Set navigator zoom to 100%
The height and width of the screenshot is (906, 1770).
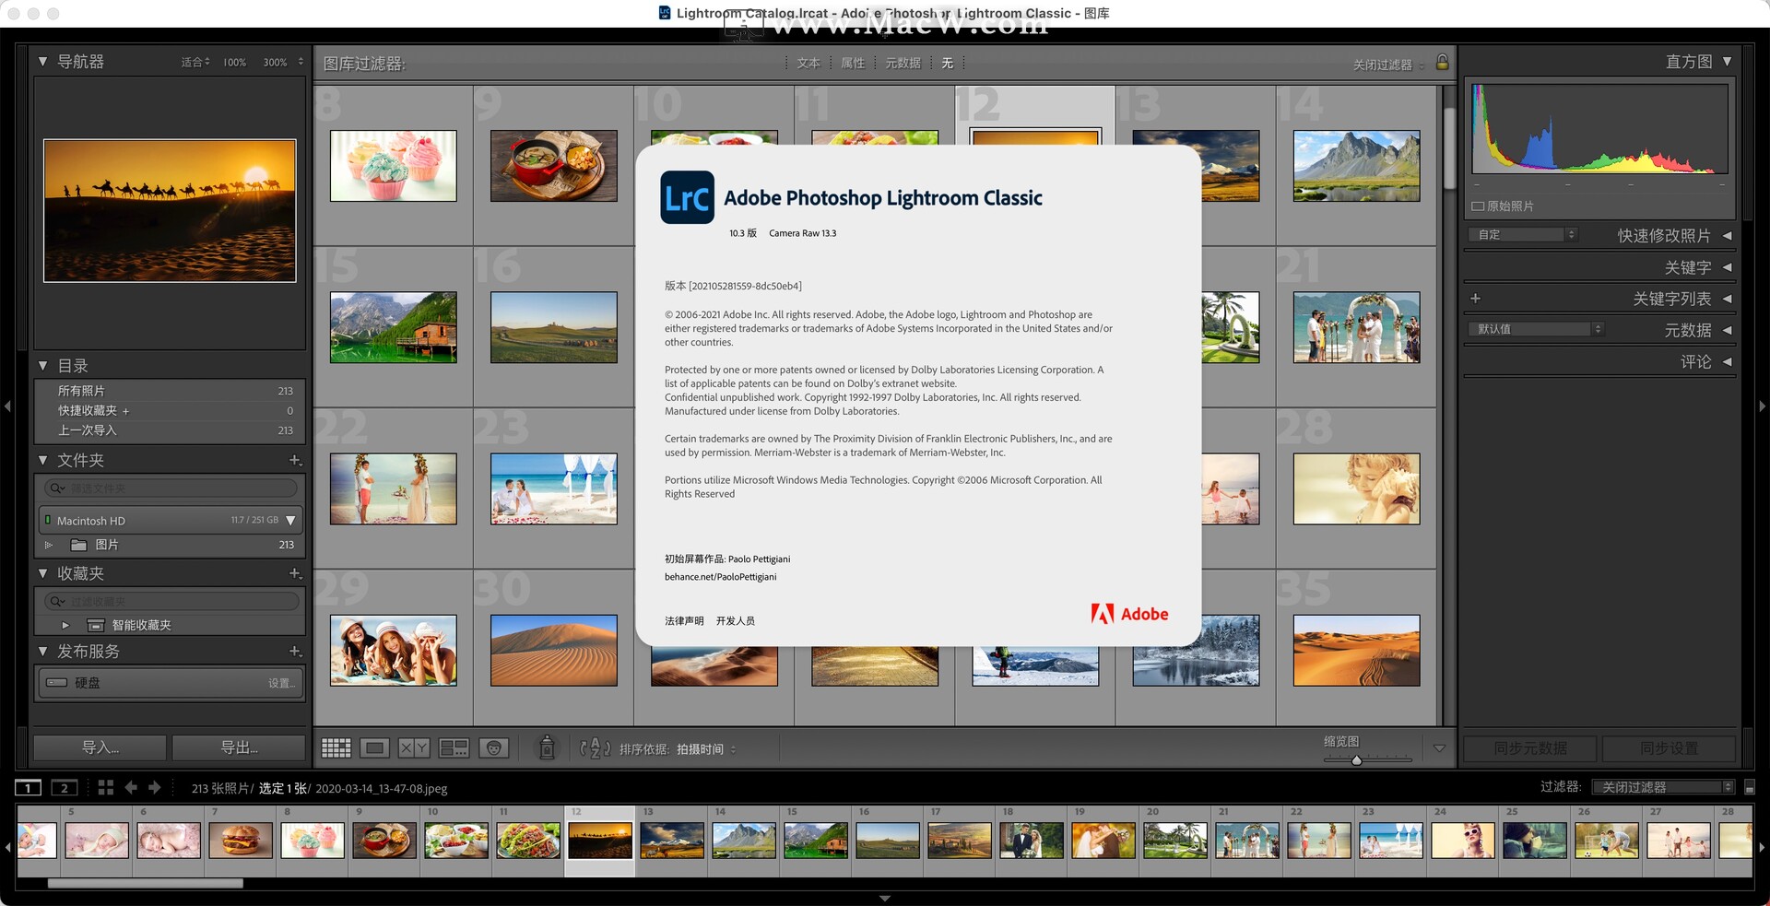pos(234,63)
